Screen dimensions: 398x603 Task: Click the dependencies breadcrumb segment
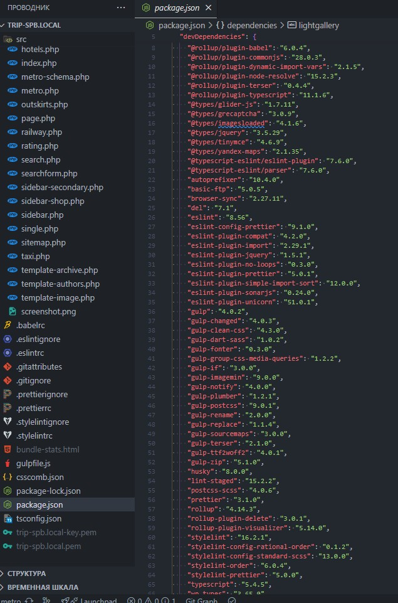252,25
